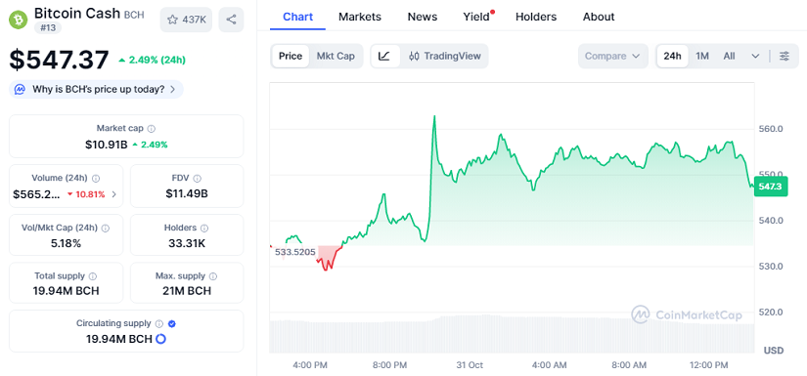Click circulating supply progress ring icon

[160, 339]
